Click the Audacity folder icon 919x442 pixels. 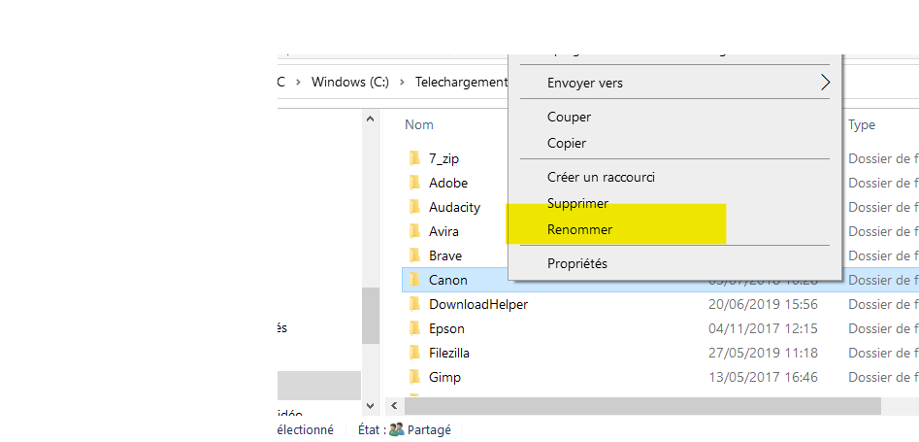point(414,207)
